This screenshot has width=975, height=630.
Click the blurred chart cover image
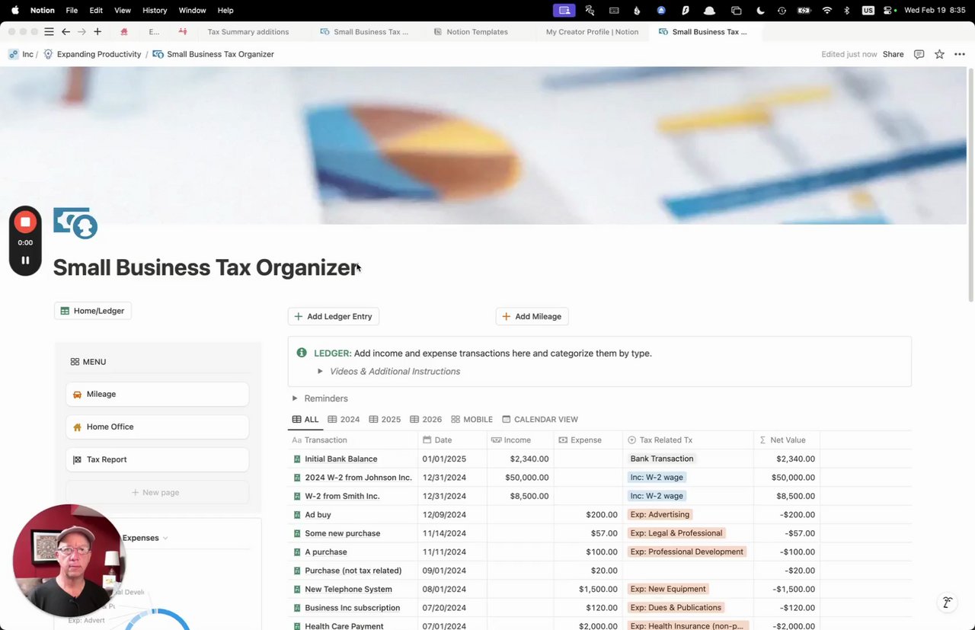[x=484, y=146]
